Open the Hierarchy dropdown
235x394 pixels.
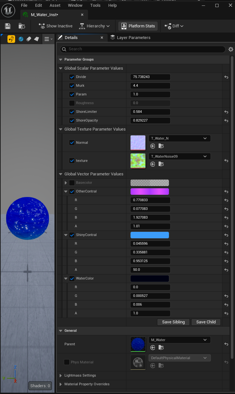[94, 26]
